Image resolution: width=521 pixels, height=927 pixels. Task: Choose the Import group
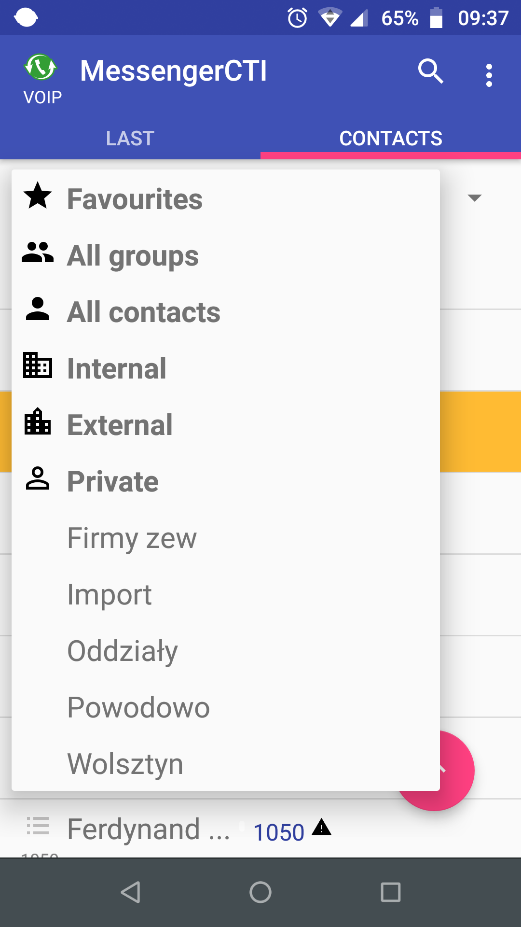click(x=110, y=594)
